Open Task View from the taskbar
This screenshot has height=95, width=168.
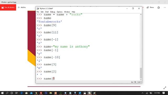point(17,93)
